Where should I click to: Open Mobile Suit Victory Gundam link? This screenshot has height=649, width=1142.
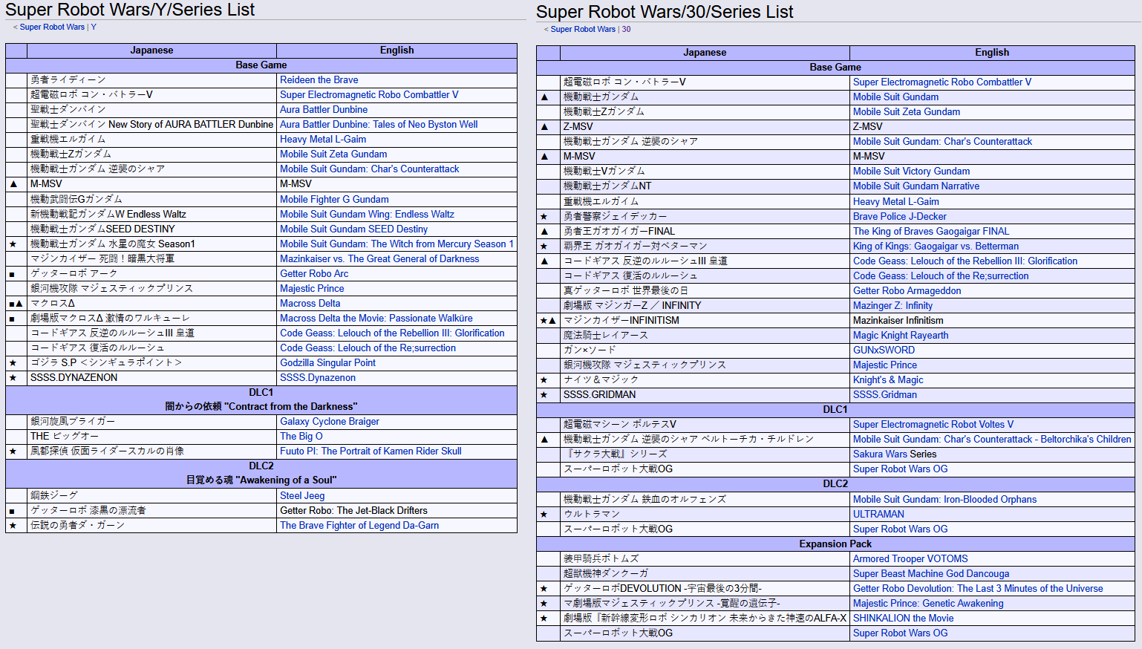coord(911,172)
